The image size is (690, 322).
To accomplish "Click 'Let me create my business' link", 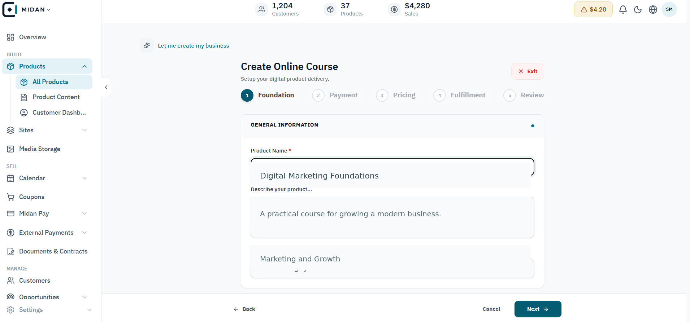I will tap(194, 46).
